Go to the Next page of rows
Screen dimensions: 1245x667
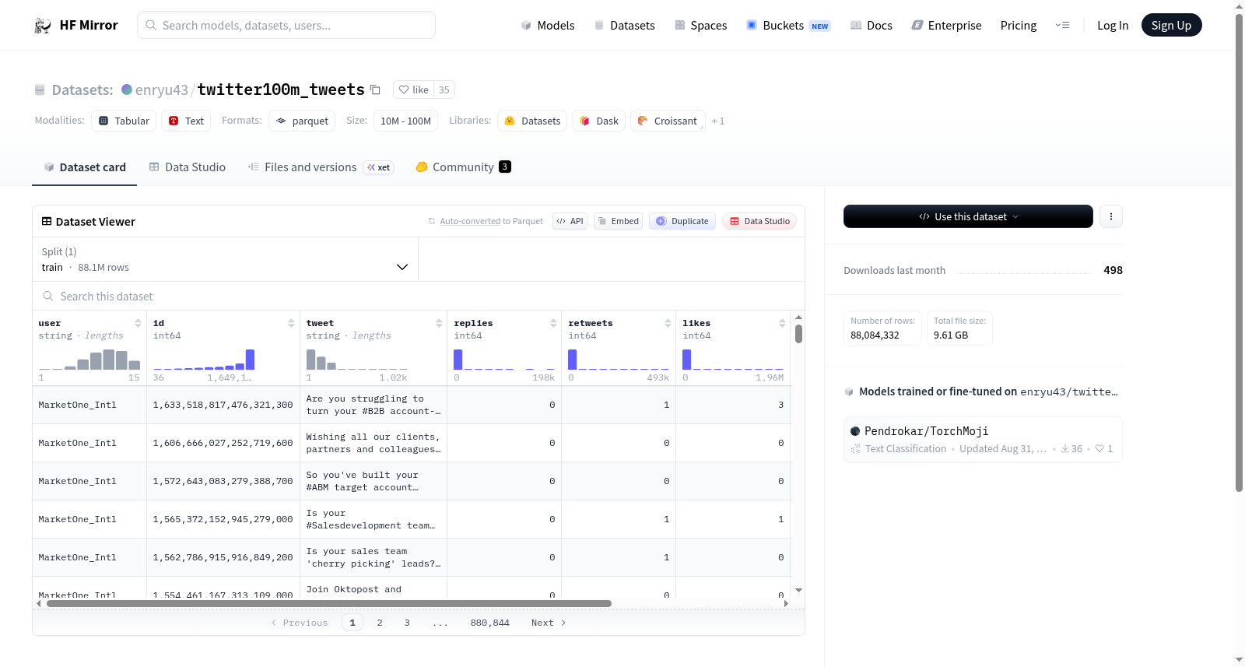click(x=549, y=623)
